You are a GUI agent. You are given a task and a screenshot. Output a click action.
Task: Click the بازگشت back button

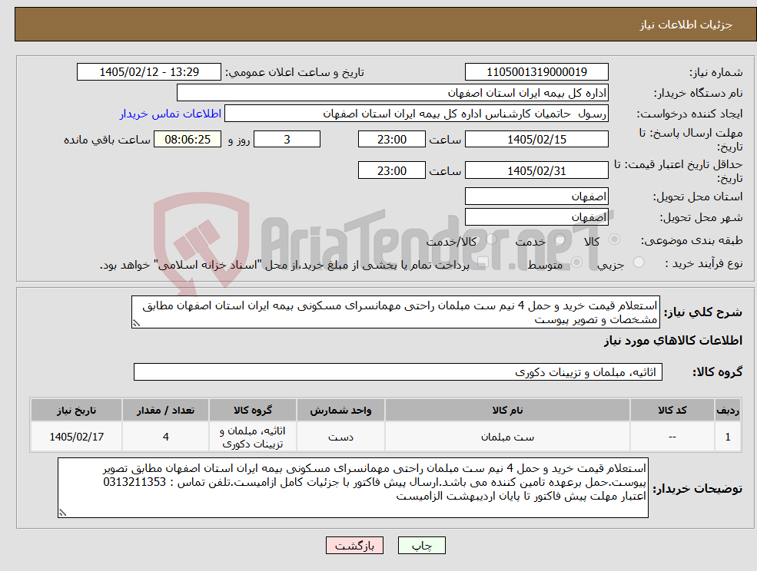[x=354, y=546]
